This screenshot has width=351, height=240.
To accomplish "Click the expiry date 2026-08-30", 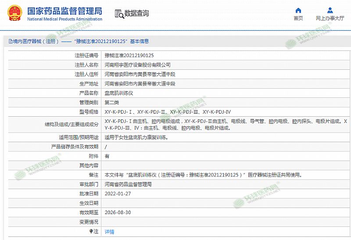I will point(118,212).
